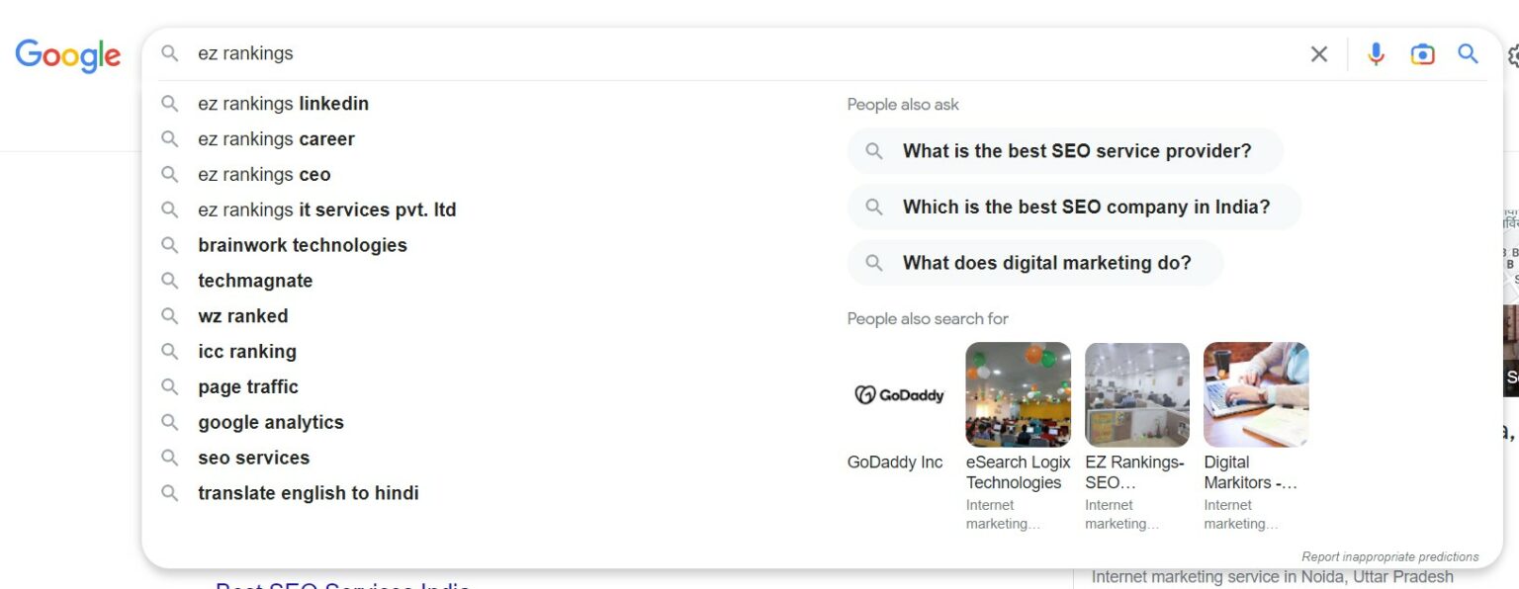This screenshot has height=589, width=1519.
Task: Click the blue search magnifier icon
Action: 1468,54
